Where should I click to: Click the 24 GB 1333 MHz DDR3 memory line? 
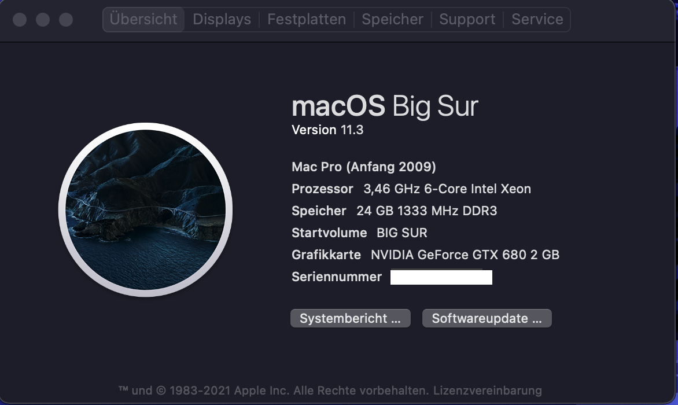tap(426, 211)
